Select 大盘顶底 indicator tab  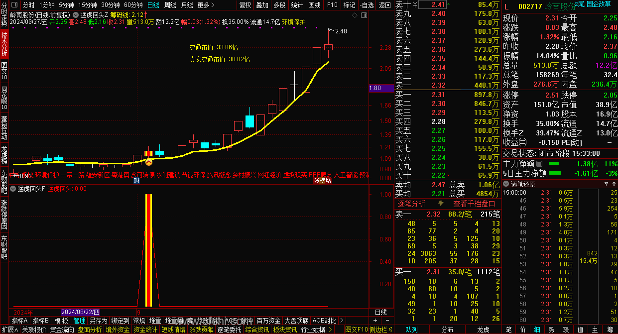coord(296,321)
